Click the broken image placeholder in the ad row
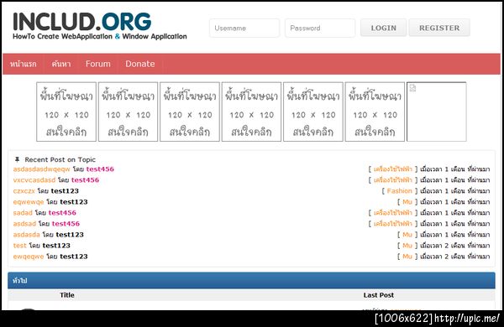This screenshot has height=327, width=504. point(437,112)
